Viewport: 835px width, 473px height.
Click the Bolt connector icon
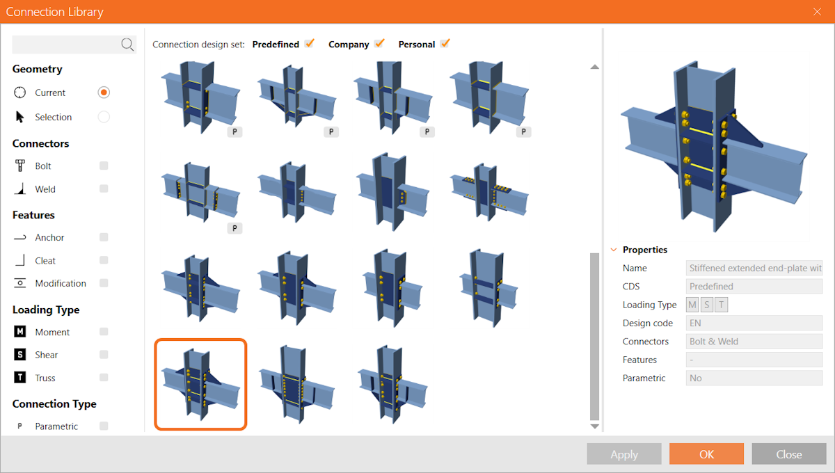[20, 166]
